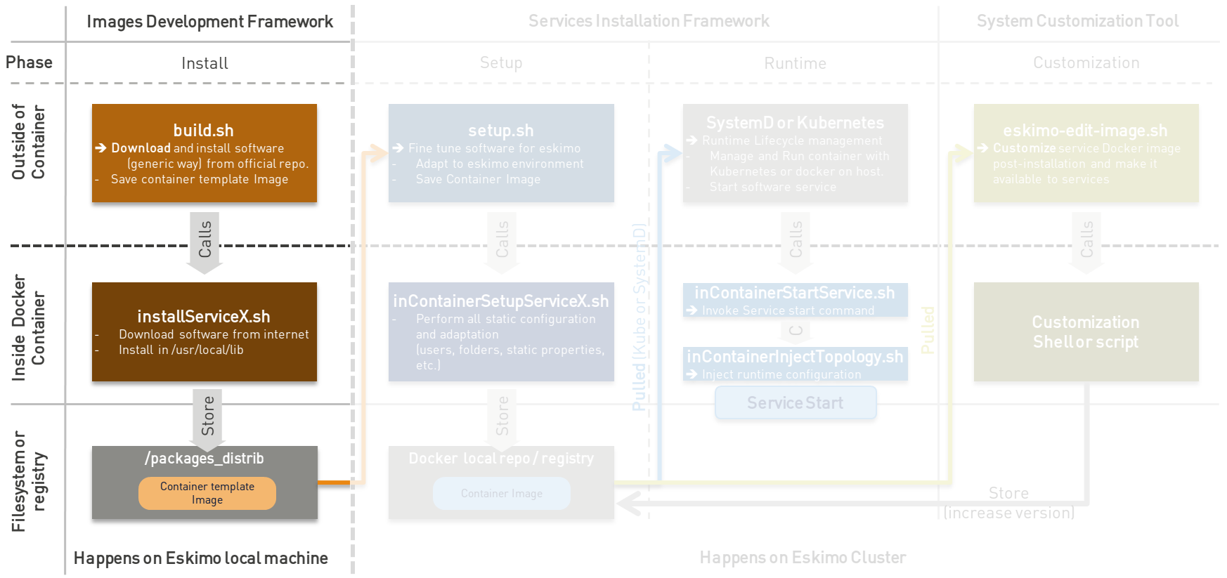Viewport: 1227px width, 578px height.
Task: Click the faded Container Image pill
Action: [502, 494]
